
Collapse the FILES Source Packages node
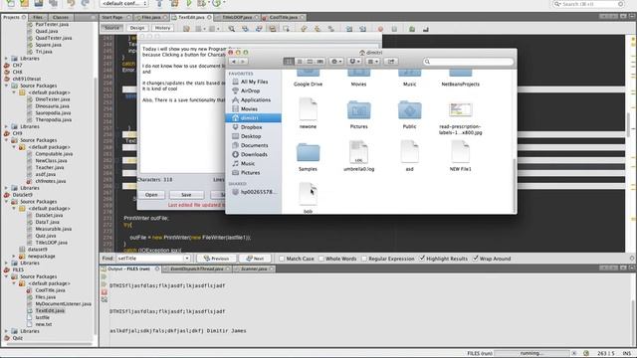tap(7, 276)
